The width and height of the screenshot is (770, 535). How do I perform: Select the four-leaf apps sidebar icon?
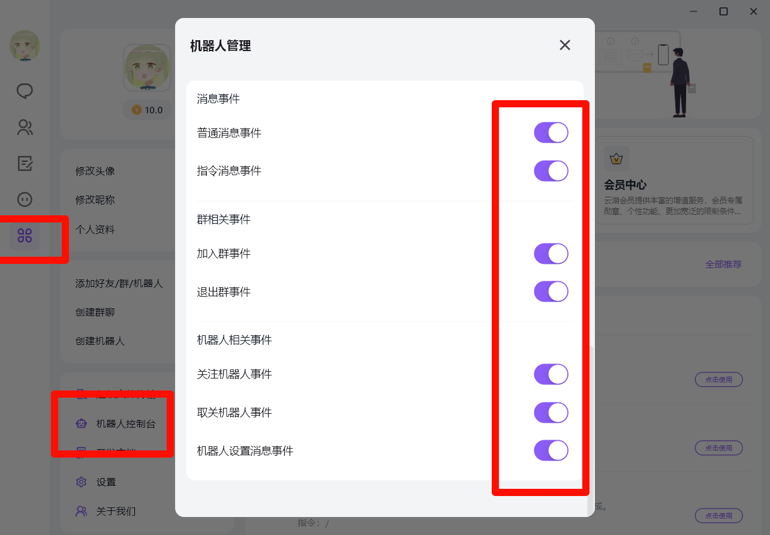tap(25, 235)
